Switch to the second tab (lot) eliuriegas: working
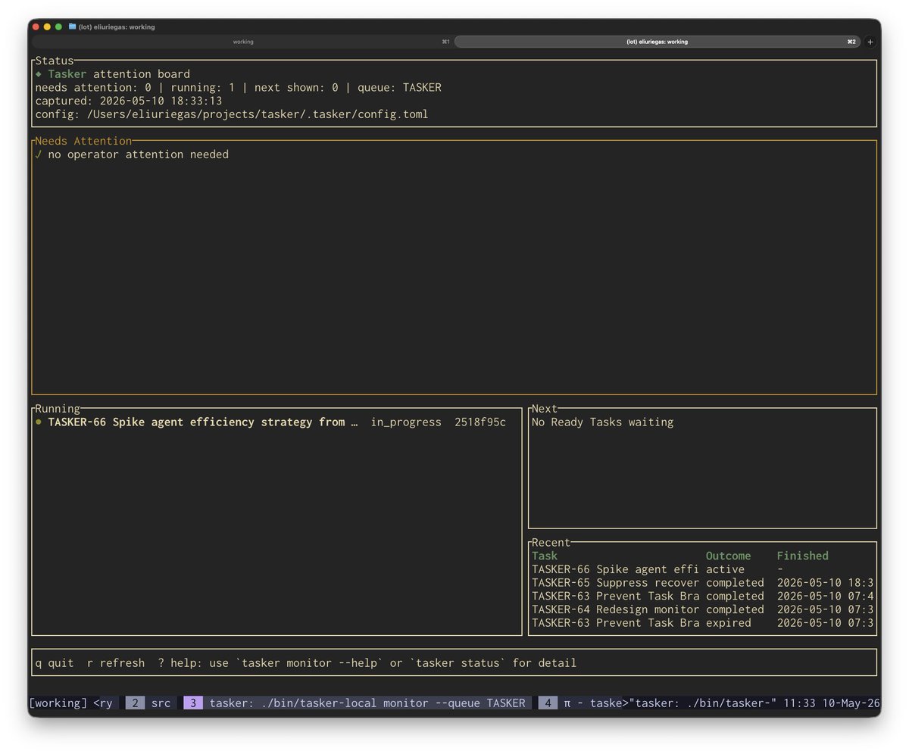 click(x=657, y=42)
